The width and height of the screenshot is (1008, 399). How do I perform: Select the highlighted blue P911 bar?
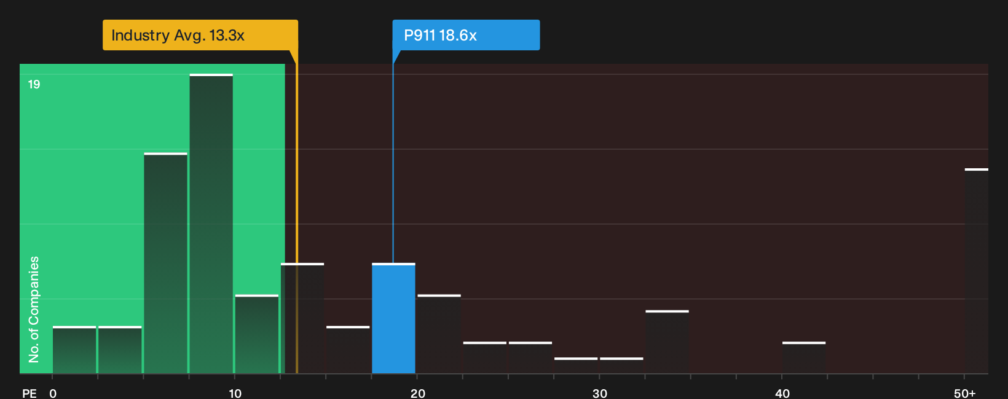point(393,318)
